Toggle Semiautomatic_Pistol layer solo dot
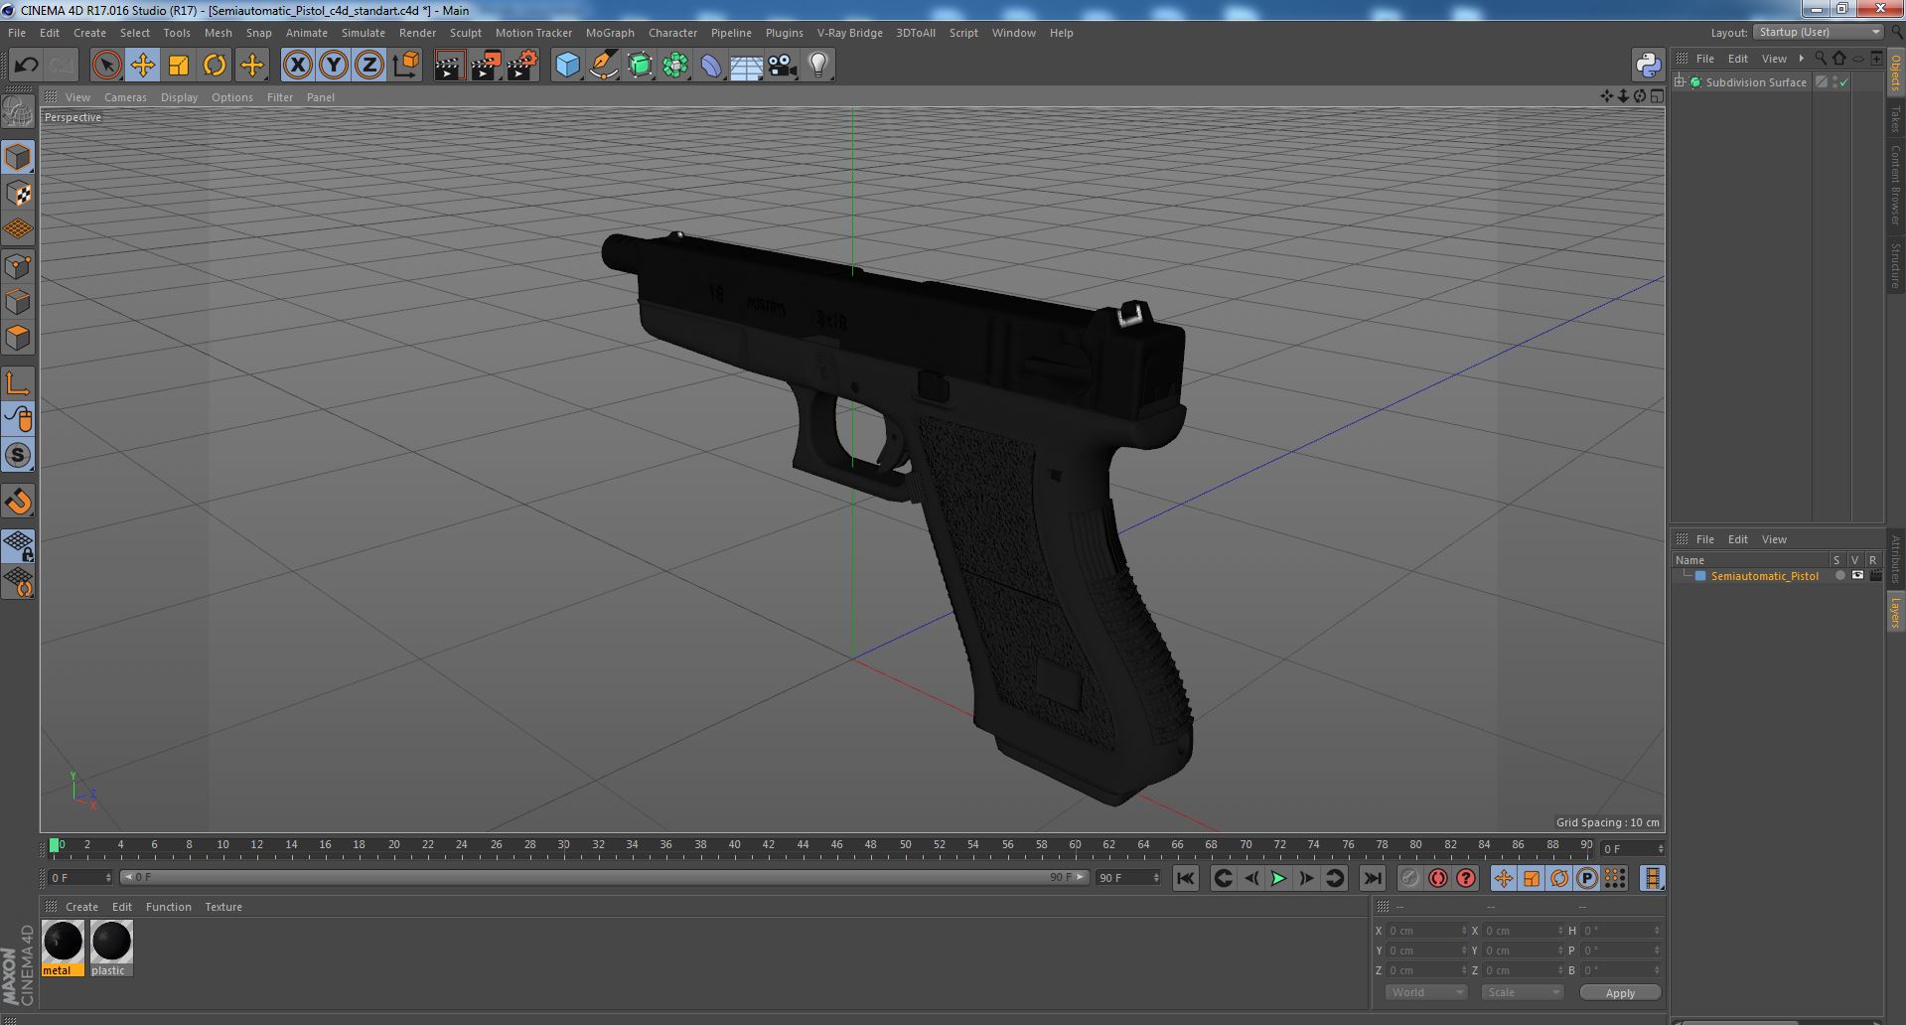 tap(1839, 576)
